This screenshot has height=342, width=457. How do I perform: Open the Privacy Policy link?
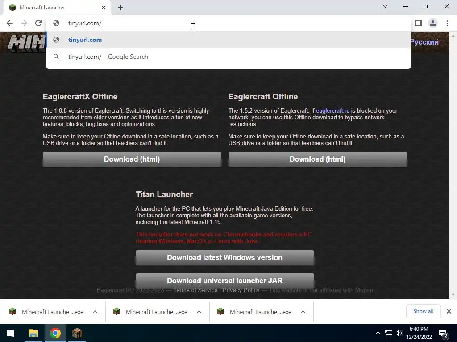[x=241, y=290]
